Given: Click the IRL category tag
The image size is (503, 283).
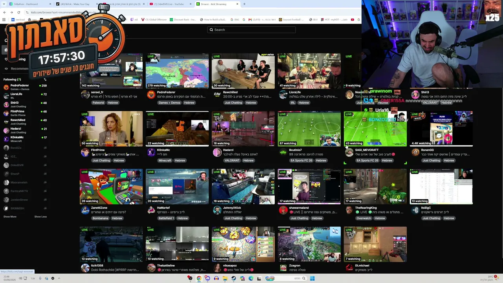Looking at the screenshot, I should 293,103.
